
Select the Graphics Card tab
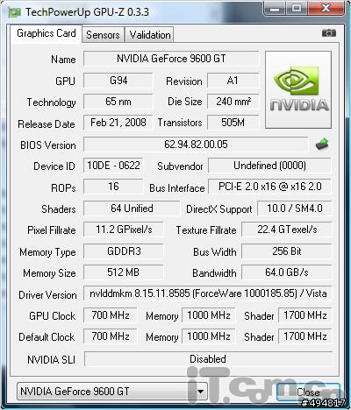[47, 33]
